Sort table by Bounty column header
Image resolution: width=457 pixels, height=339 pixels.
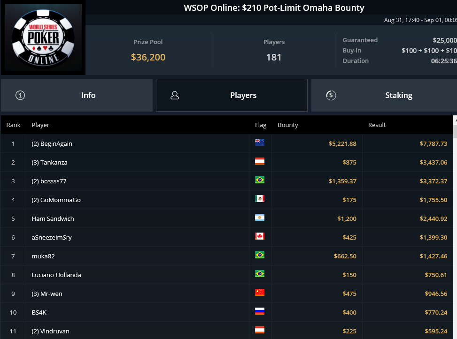(x=287, y=125)
